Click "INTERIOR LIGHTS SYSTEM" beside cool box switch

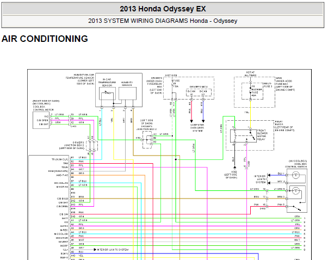260,179
